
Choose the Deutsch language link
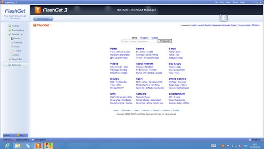pyautogui.click(x=208, y=25)
